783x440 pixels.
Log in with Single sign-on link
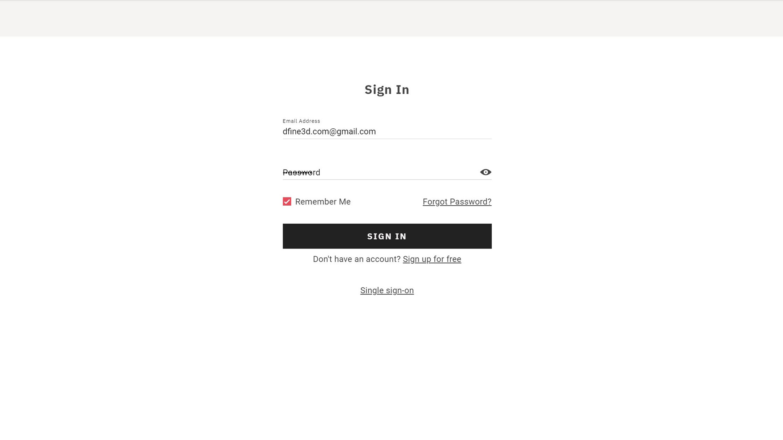[387, 290]
